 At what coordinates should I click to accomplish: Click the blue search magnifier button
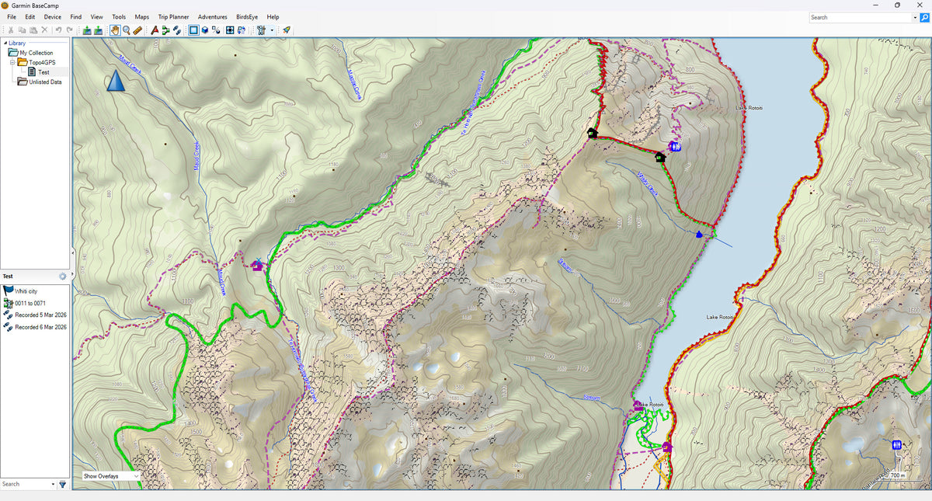pyautogui.click(x=924, y=17)
